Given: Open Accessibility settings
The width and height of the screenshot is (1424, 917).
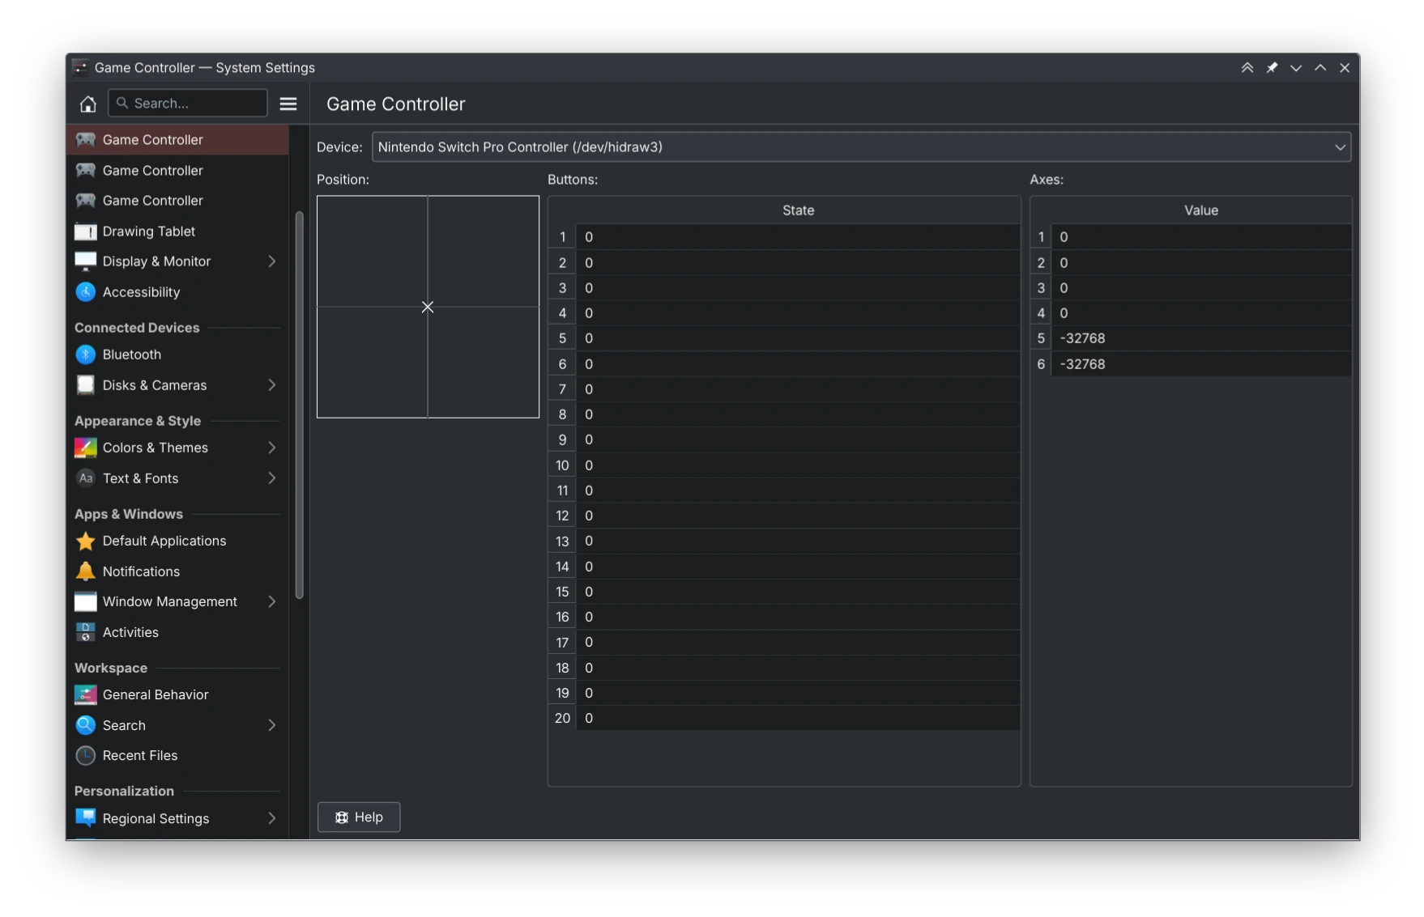Looking at the screenshot, I should [x=177, y=292].
